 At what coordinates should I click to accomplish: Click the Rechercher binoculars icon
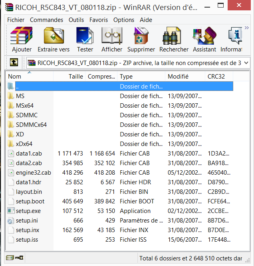[172, 35]
